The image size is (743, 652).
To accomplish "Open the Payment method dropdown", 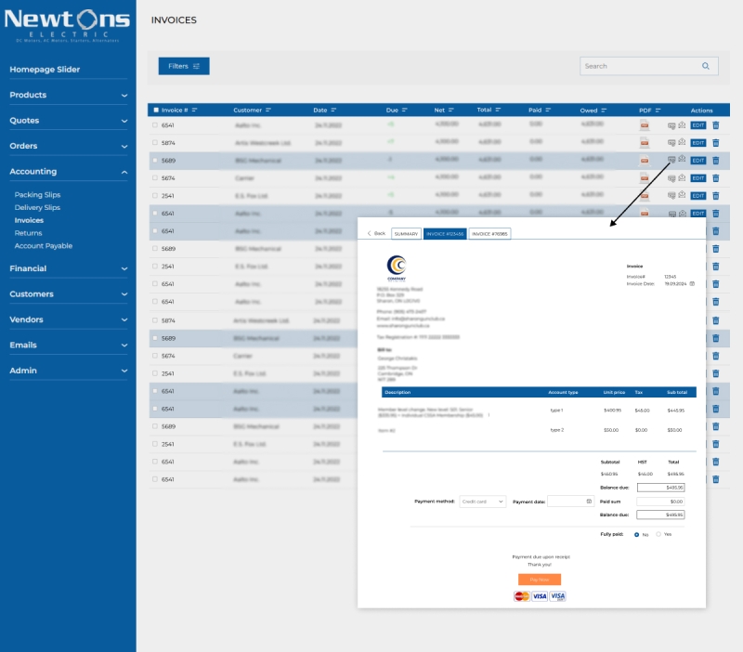I will 483,502.
